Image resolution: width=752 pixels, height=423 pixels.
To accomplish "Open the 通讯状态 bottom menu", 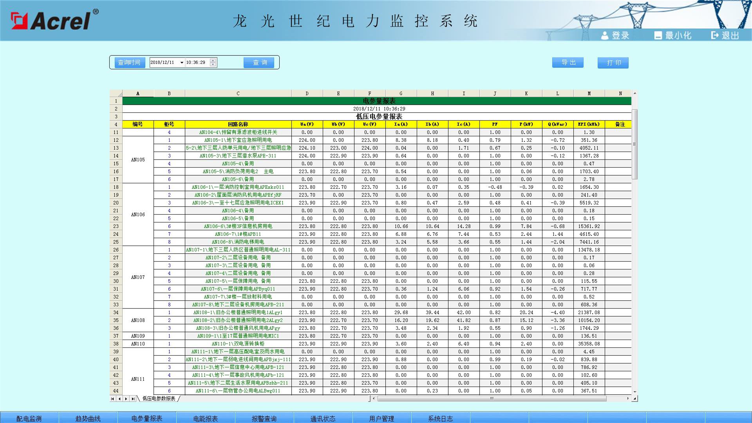I will click(323, 418).
